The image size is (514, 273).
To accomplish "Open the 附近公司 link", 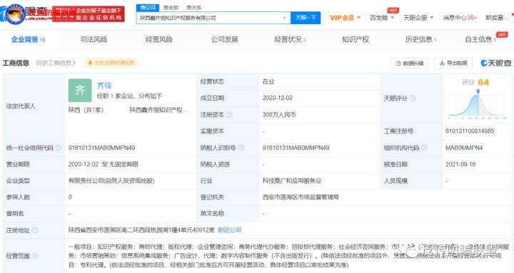I will 230,230.
